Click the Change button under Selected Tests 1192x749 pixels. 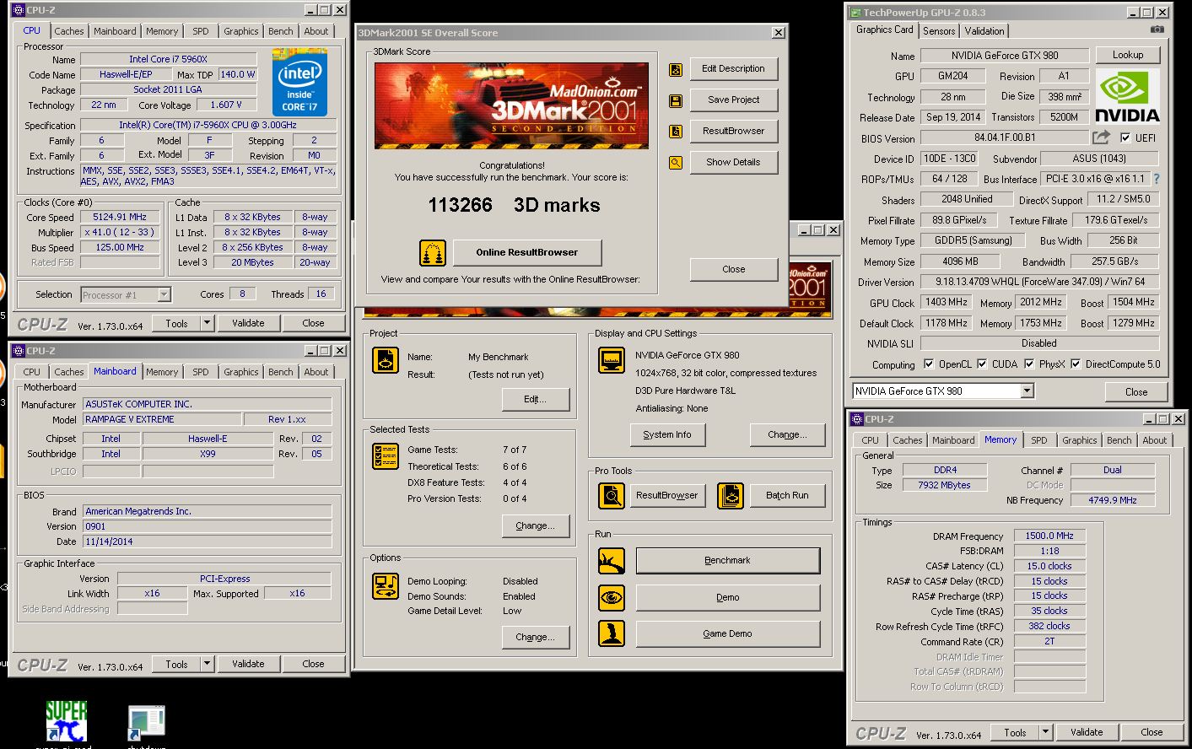[x=535, y=525]
